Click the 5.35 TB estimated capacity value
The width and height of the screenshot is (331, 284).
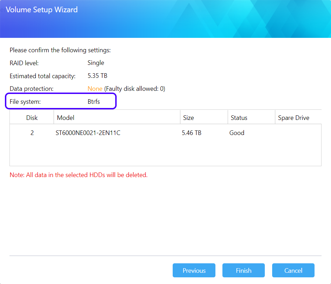(97, 76)
